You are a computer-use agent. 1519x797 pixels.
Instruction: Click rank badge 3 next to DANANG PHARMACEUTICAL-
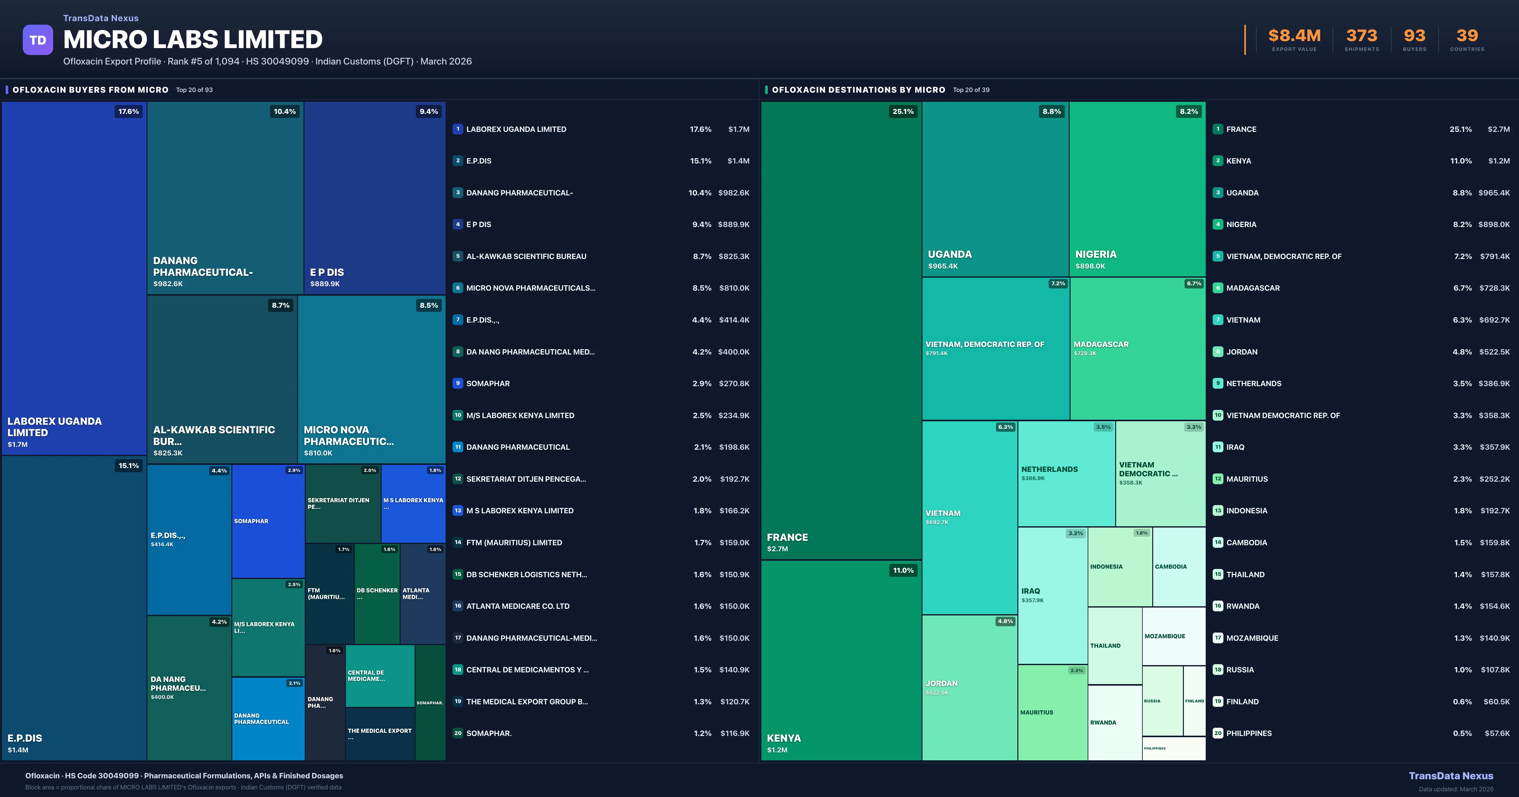(x=458, y=192)
